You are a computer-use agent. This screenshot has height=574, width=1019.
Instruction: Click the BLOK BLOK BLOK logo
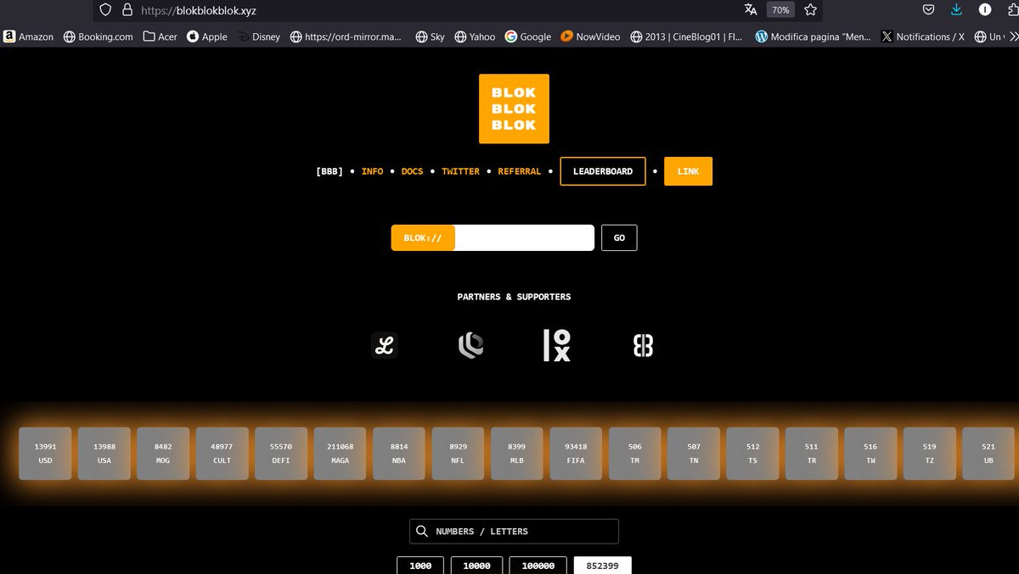click(514, 109)
